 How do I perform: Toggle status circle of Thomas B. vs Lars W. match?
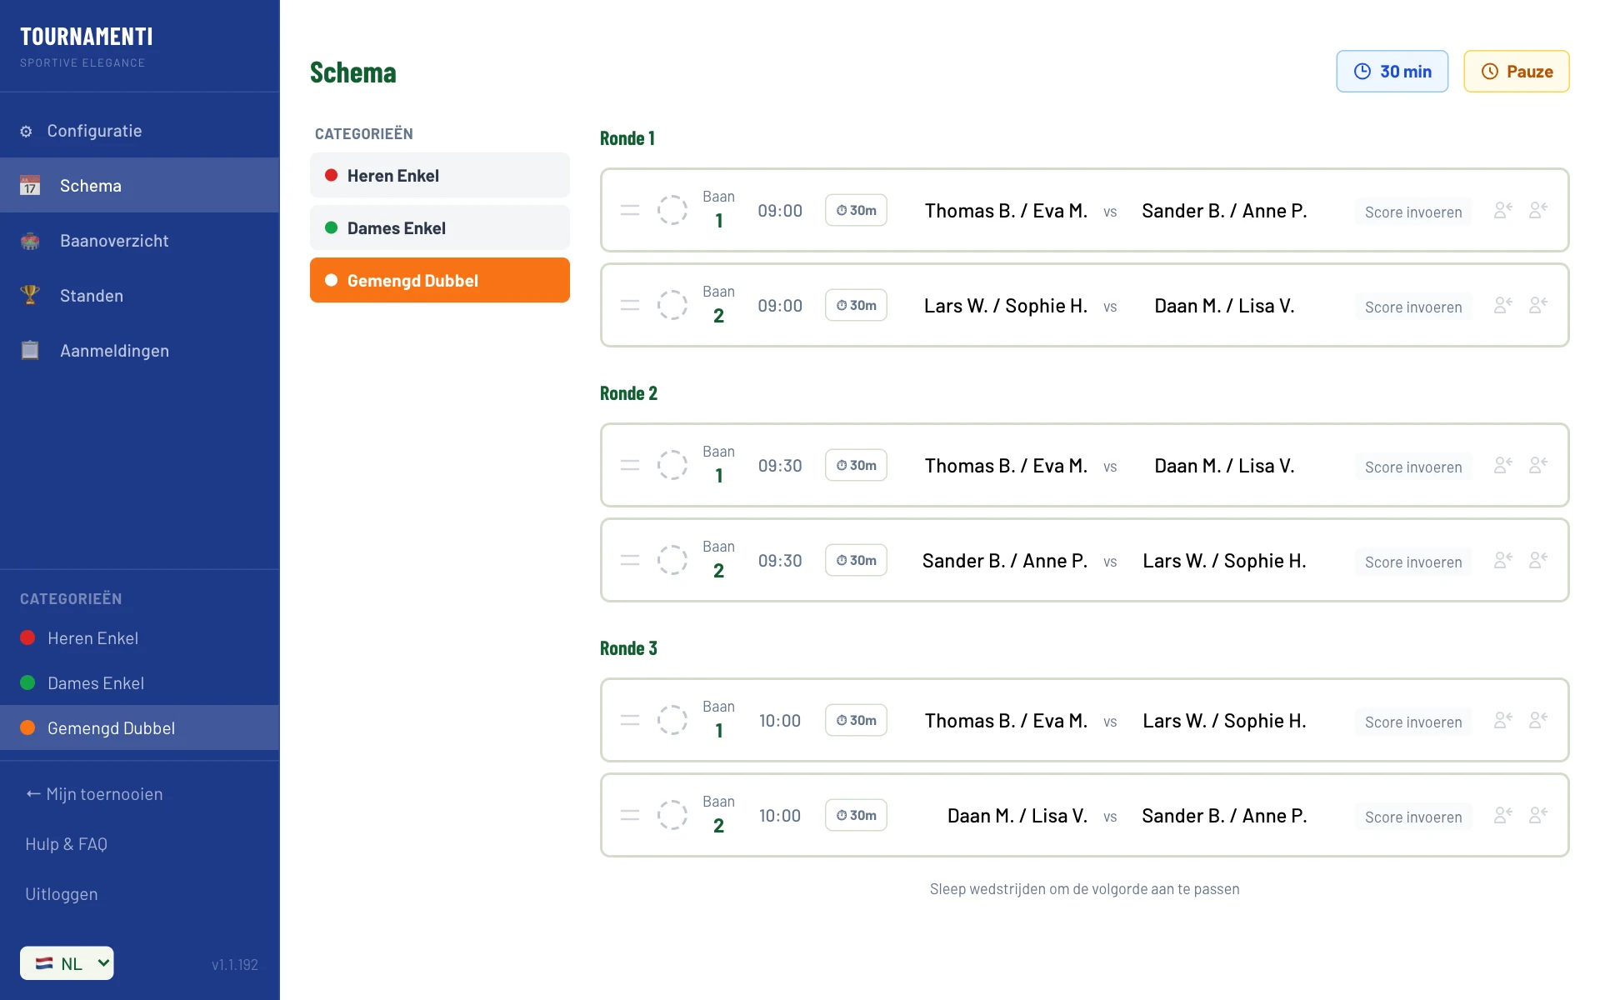click(672, 720)
